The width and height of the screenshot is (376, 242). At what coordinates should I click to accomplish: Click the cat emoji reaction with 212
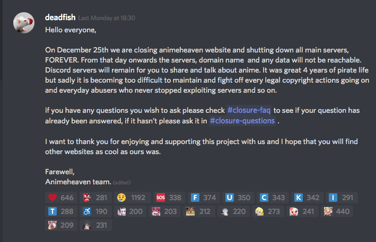tap(199, 211)
